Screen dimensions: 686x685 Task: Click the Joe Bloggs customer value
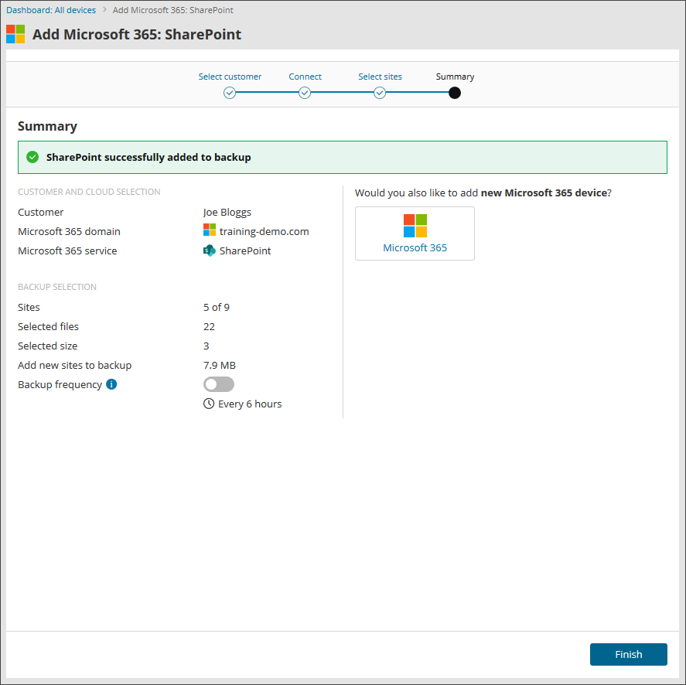pyautogui.click(x=227, y=212)
